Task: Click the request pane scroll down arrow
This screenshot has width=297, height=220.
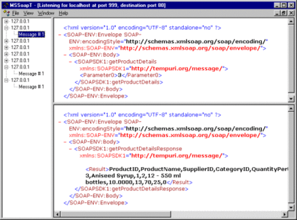Action: [x=291, y=99]
